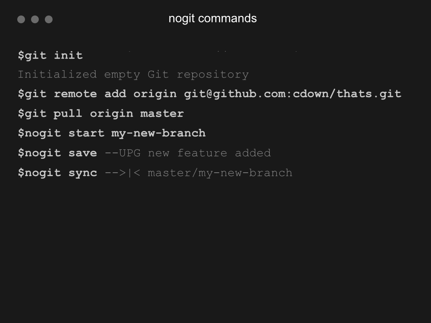Click the 'nogit commands' window title
431x323 pixels.
(x=212, y=19)
